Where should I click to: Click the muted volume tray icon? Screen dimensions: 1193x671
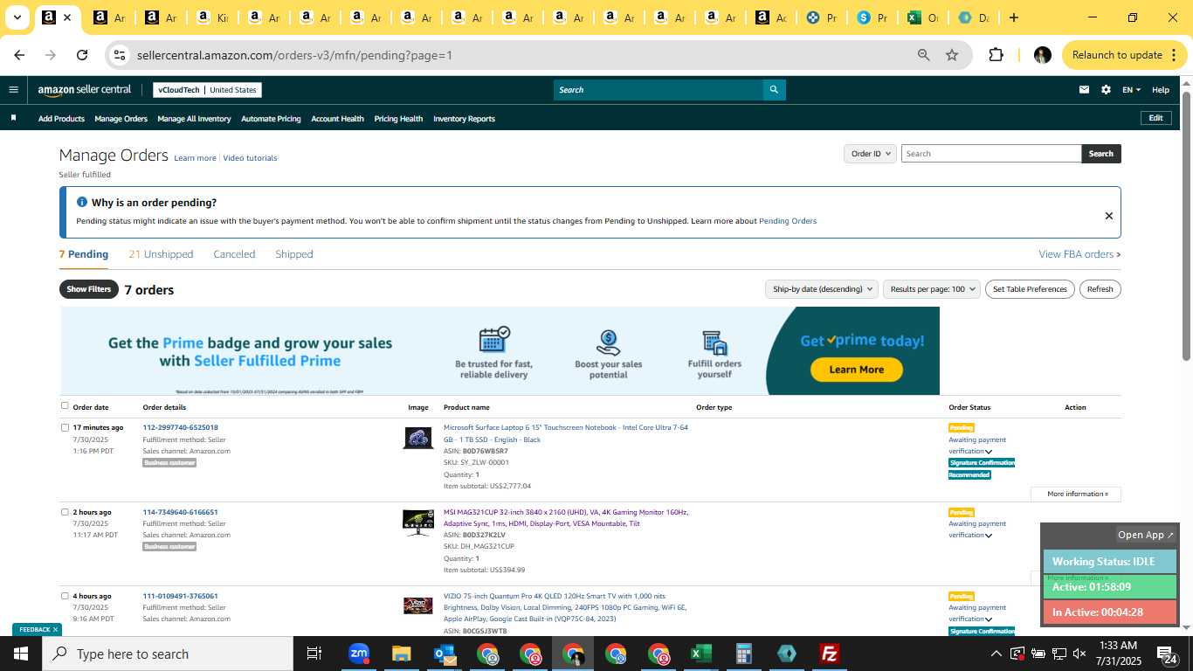[x=1079, y=654]
